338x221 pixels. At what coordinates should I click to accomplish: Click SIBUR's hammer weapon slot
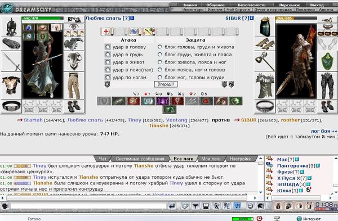point(265,61)
